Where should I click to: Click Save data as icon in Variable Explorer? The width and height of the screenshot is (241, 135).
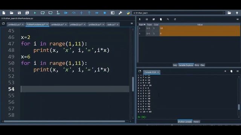tap(154, 19)
